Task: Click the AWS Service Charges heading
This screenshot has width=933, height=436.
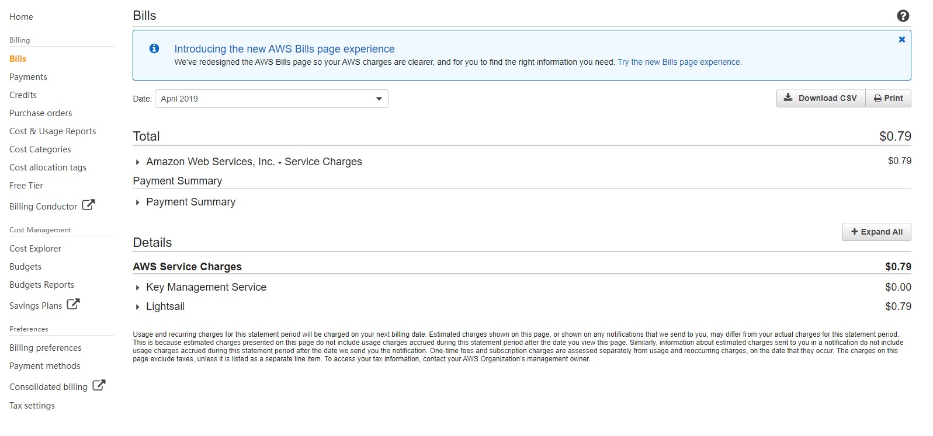Action: point(187,267)
